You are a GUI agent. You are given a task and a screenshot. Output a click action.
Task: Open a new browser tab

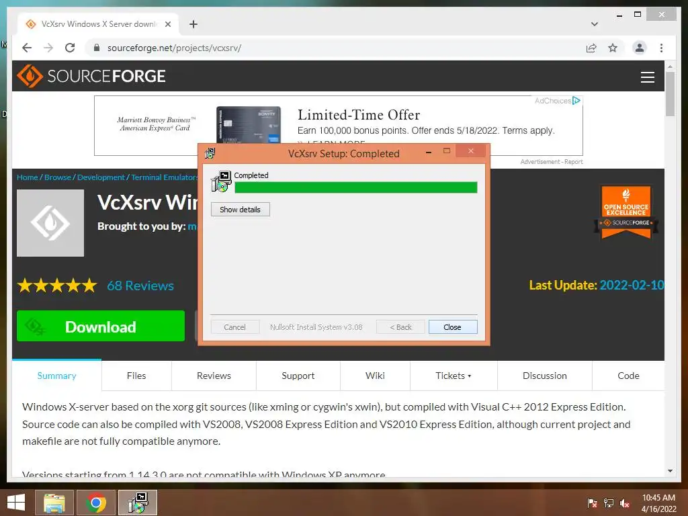click(193, 24)
